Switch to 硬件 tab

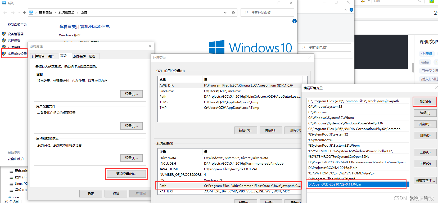click(x=51, y=56)
